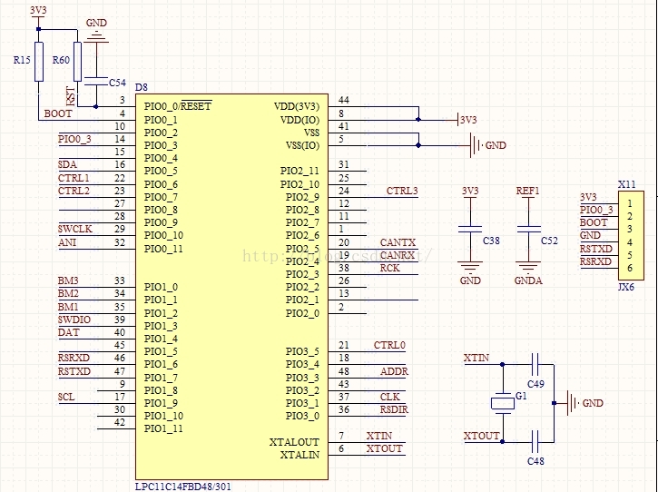The height and width of the screenshot is (492, 658).
Task: Select the VDD(3V3) pin name
Action: 297,106
